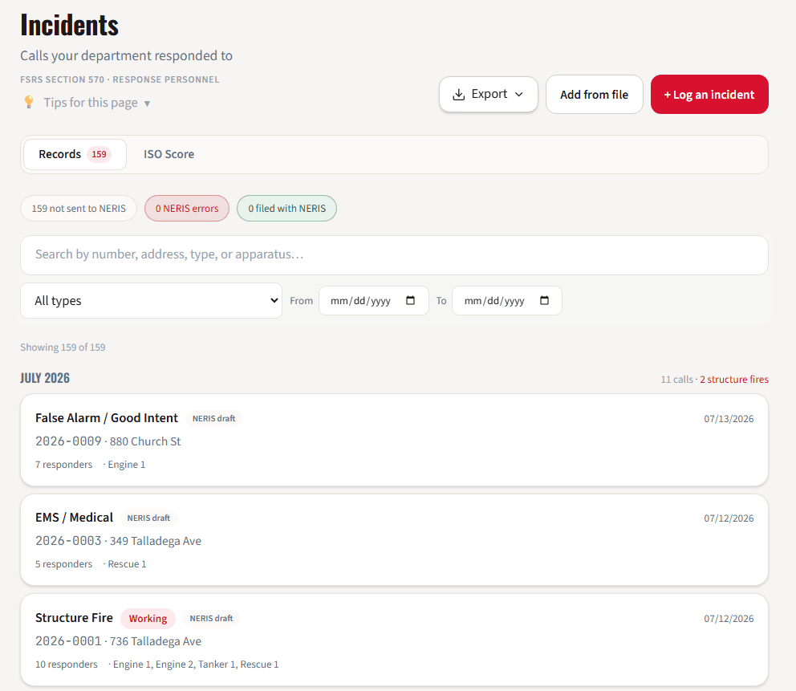Click the To date input
This screenshot has height=691, width=796.
pyautogui.click(x=506, y=301)
